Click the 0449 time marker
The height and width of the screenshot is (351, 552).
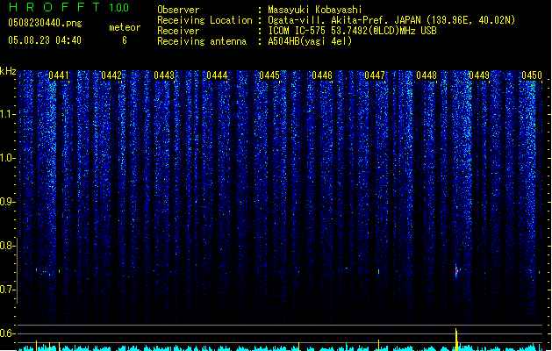click(x=479, y=75)
